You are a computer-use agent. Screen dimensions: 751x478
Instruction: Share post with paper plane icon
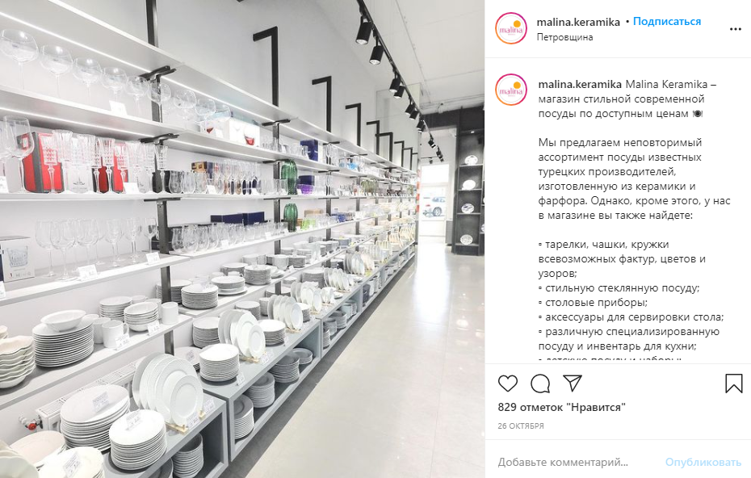click(x=573, y=384)
